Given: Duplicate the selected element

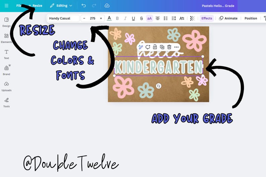Looking at the screenshot, I should tap(162, 47).
